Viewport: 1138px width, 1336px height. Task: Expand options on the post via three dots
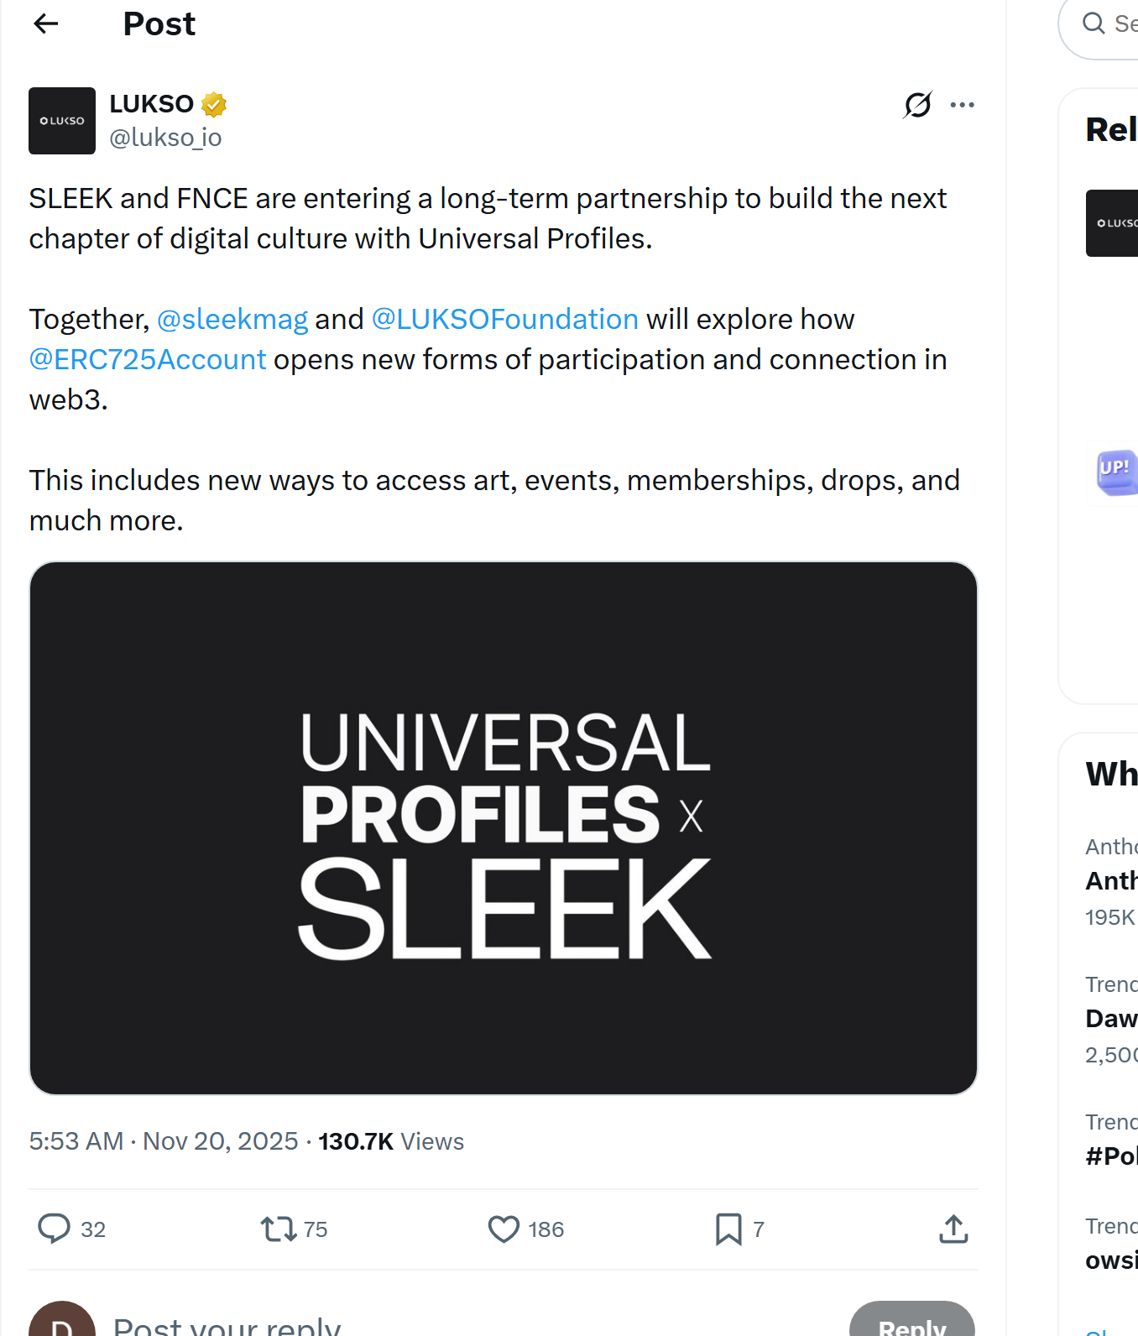pos(963,103)
